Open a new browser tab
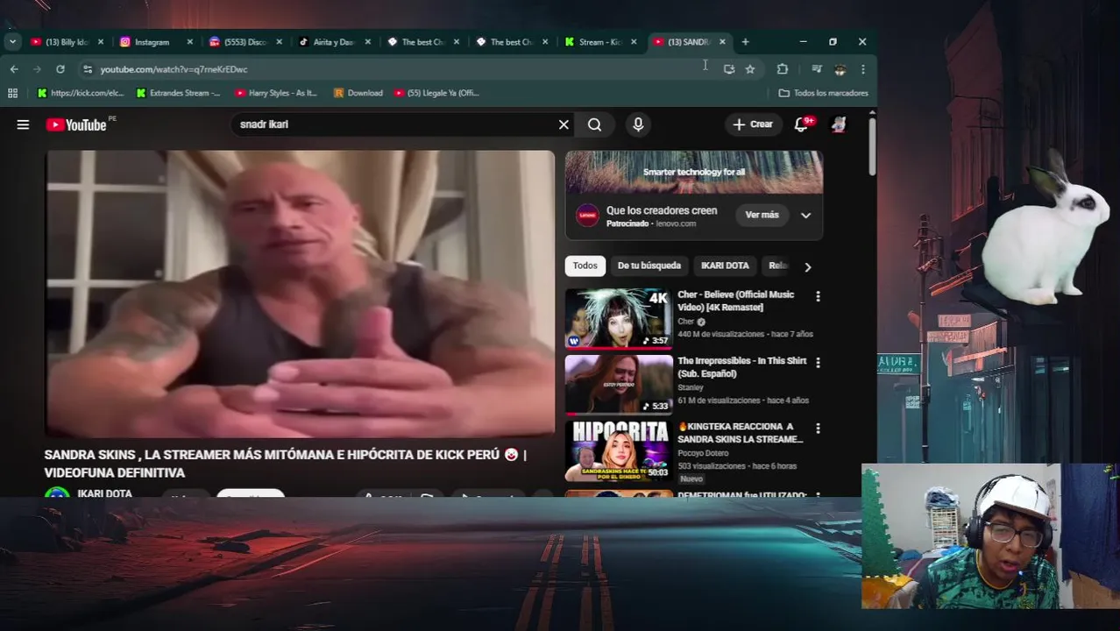 (x=745, y=41)
